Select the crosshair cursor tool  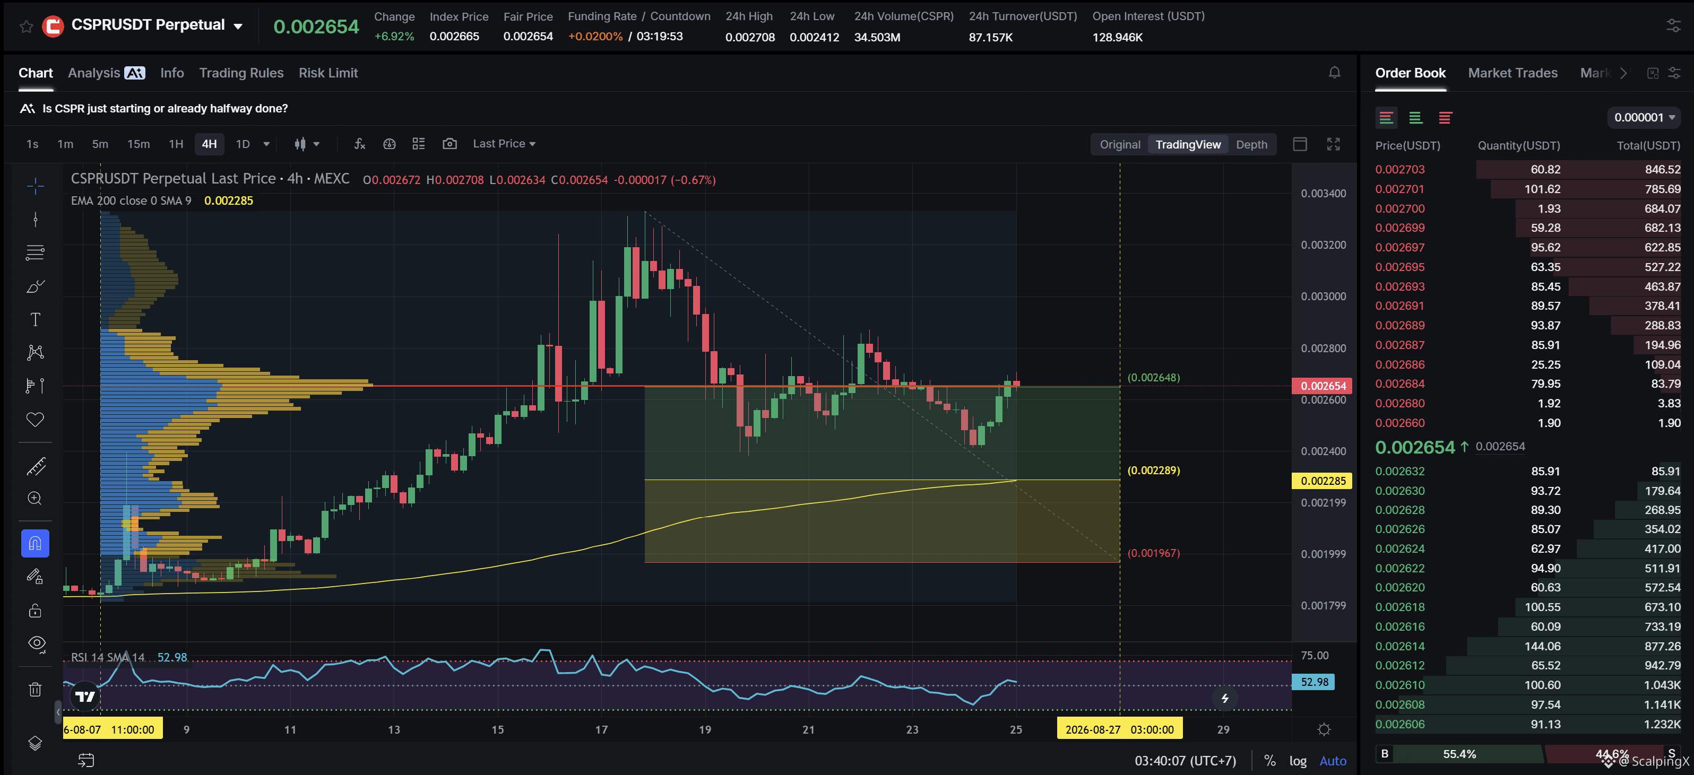[36, 186]
